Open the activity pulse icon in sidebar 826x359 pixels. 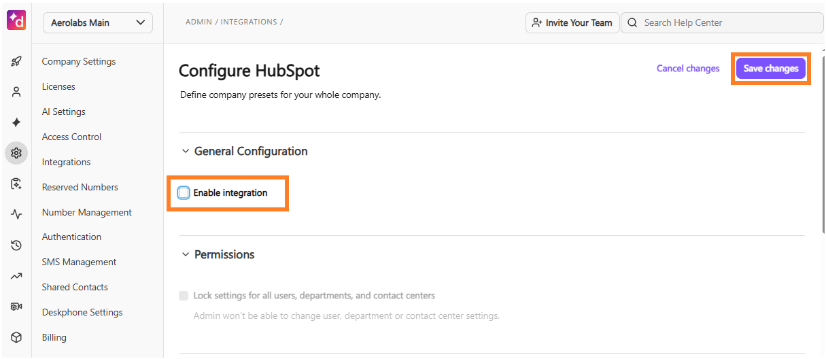16,214
